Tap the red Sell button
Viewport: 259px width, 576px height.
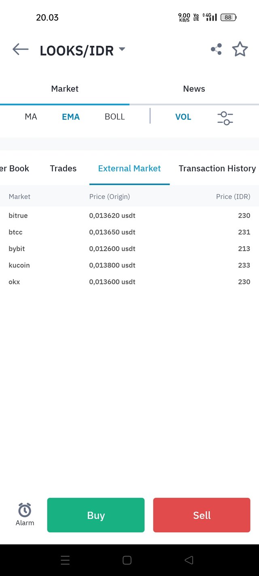point(202,515)
